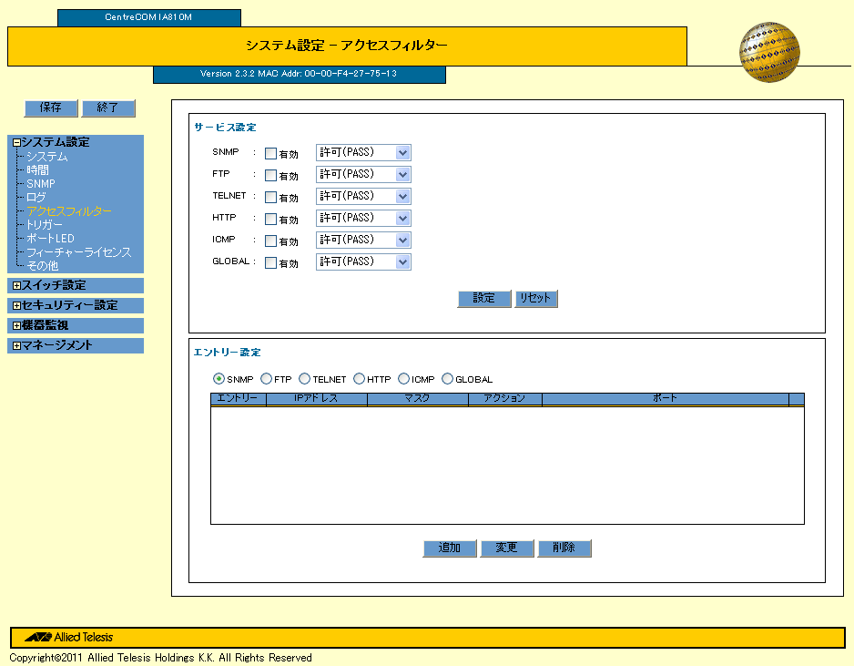This screenshot has width=854, height=666.
Task: Open the FTP action dropdown
Action: [x=363, y=174]
